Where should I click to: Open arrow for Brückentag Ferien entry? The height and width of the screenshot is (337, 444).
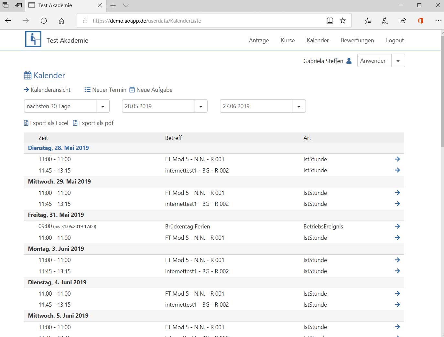click(x=397, y=226)
